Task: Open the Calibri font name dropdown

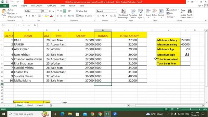Action: point(40,11)
